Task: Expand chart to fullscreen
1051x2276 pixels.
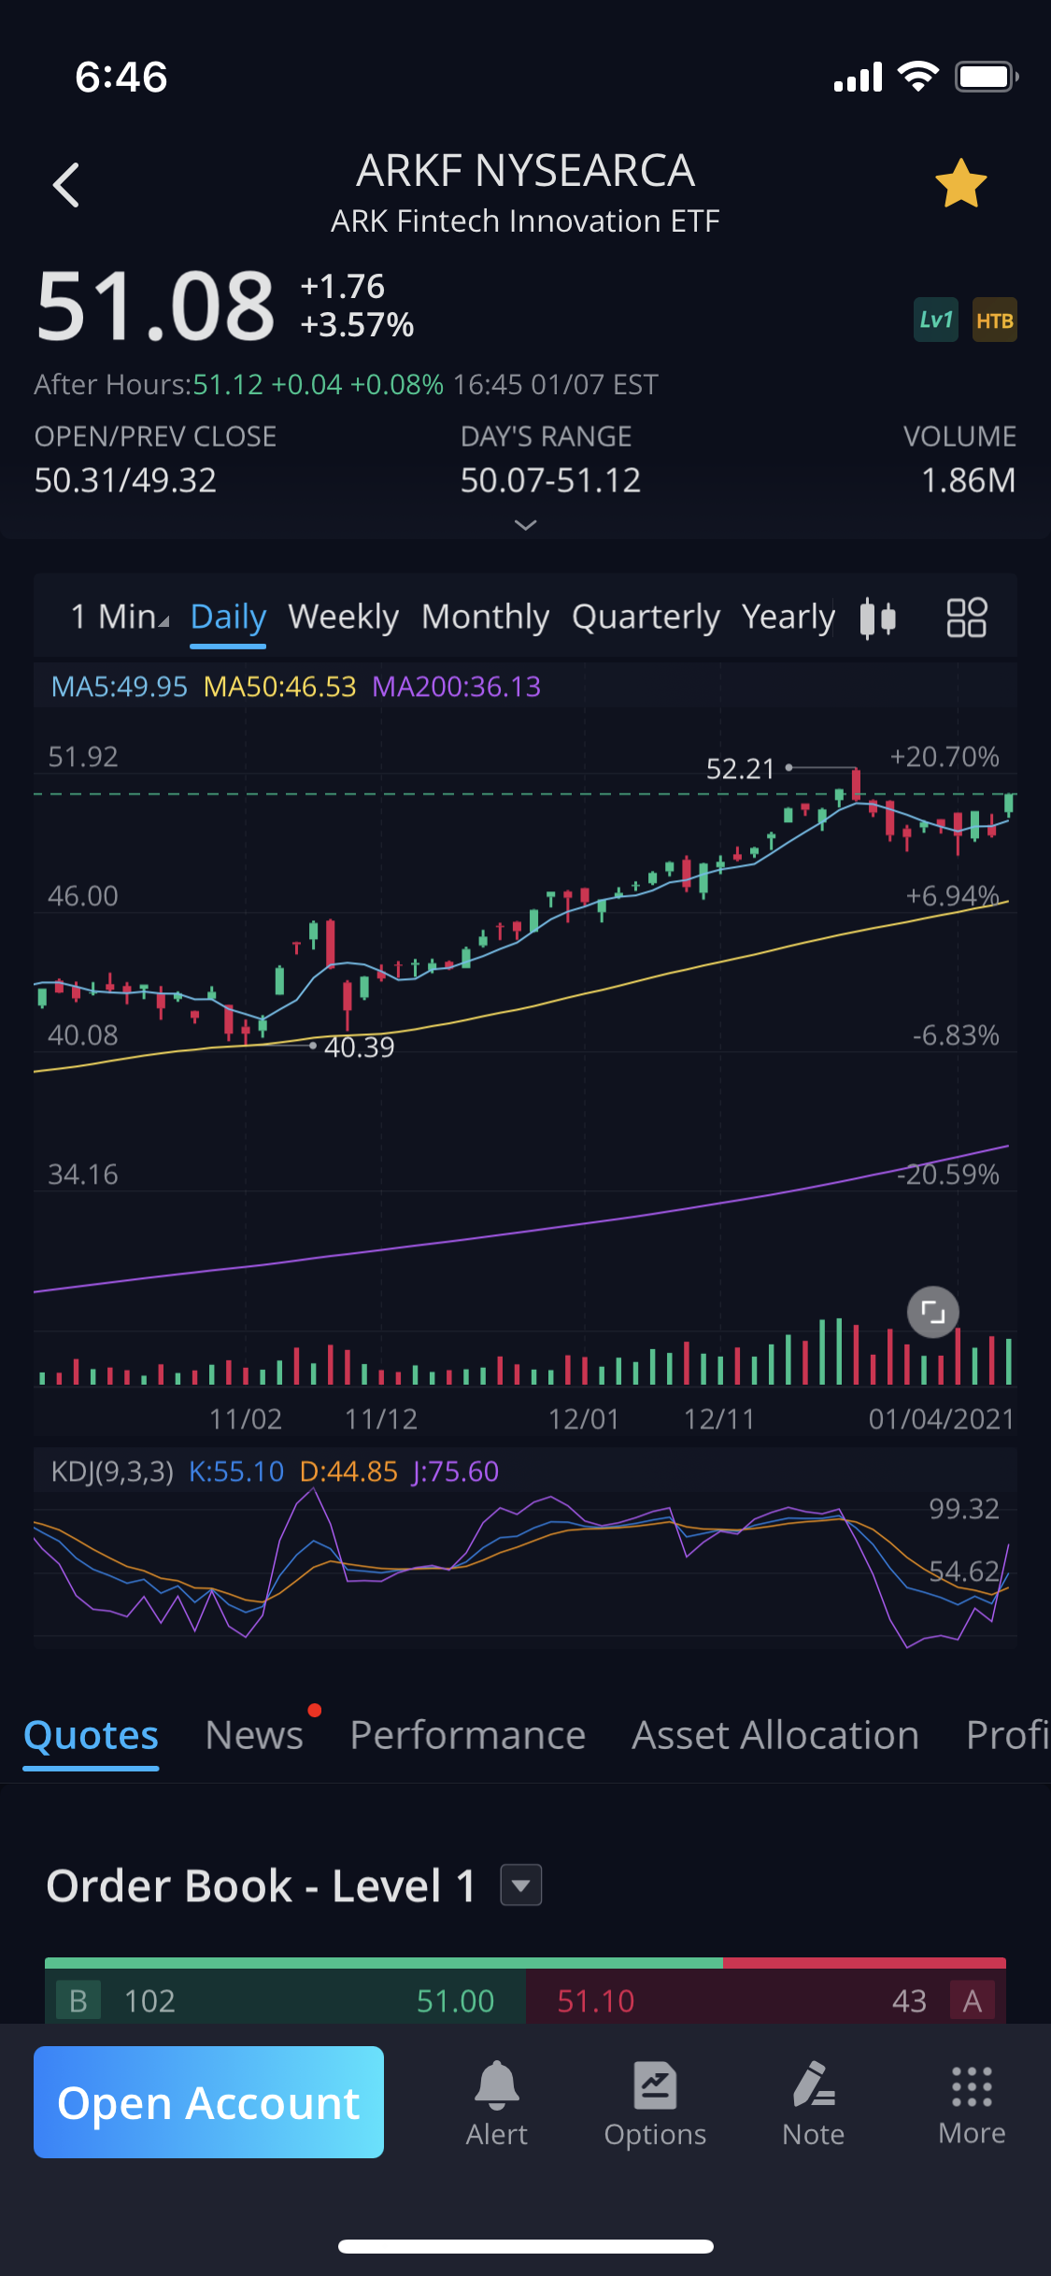Action: pos(932,1312)
